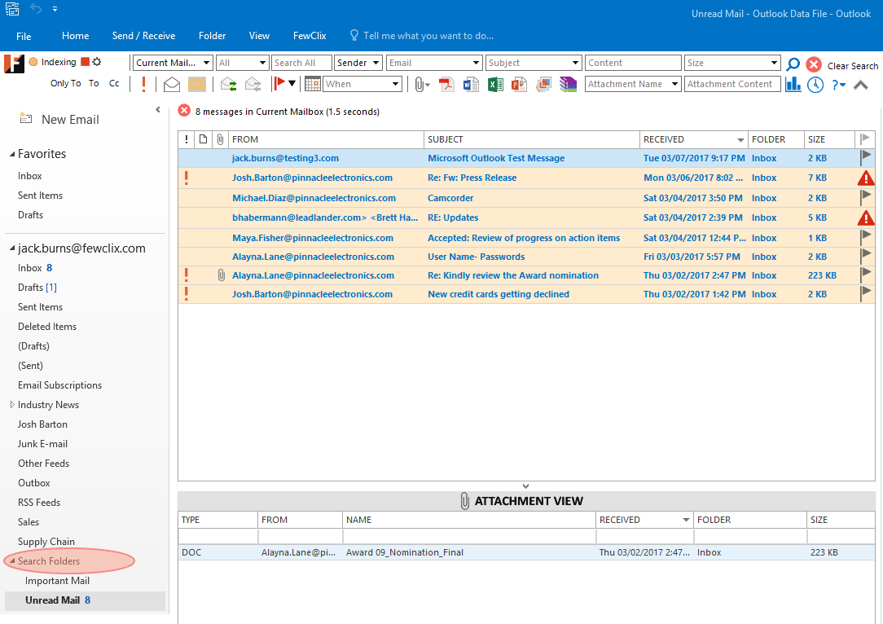Collapse FewClix toolbar with up chevron
The height and width of the screenshot is (624, 883).
860,85
